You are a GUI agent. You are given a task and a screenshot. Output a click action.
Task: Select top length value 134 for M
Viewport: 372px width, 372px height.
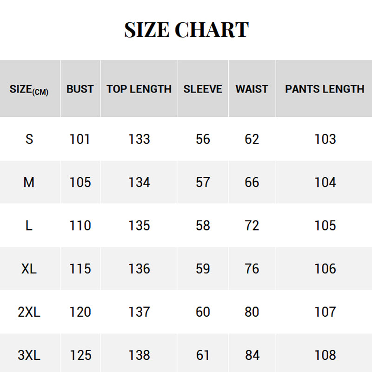(x=139, y=182)
